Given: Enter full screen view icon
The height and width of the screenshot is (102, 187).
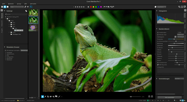Looking at the screenshot, I should 185,7.
